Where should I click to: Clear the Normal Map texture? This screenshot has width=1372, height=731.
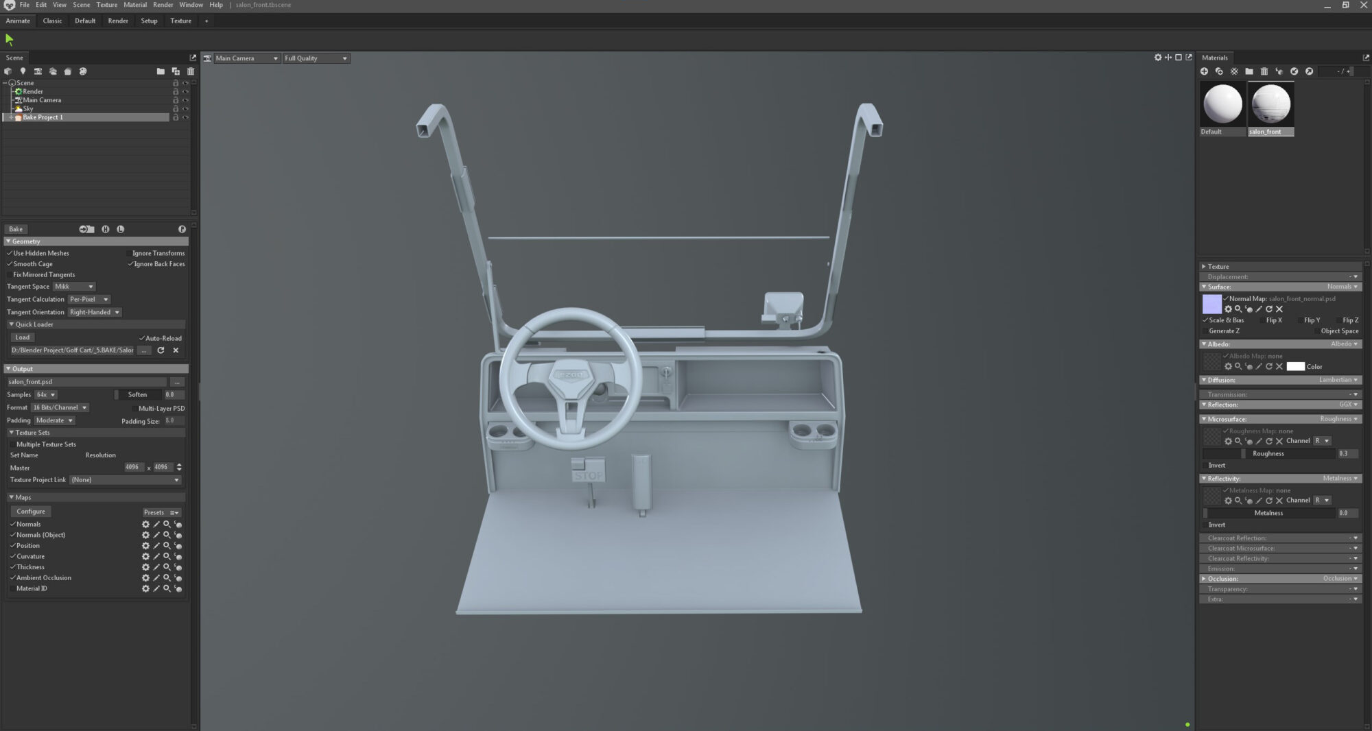point(1279,309)
